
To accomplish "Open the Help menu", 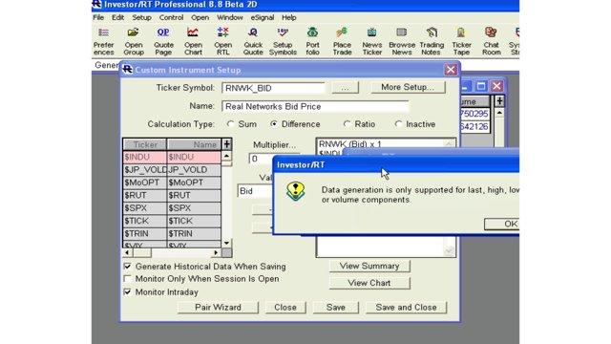I will click(288, 17).
